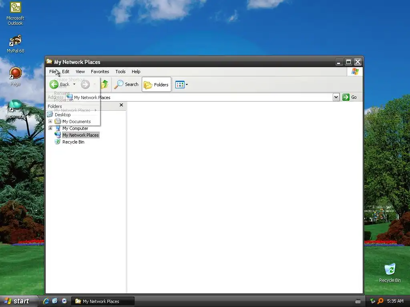Screen dimensions: 410x307
Task: Click the on-screen keyboard tray icon
Action: coord(358,301)
